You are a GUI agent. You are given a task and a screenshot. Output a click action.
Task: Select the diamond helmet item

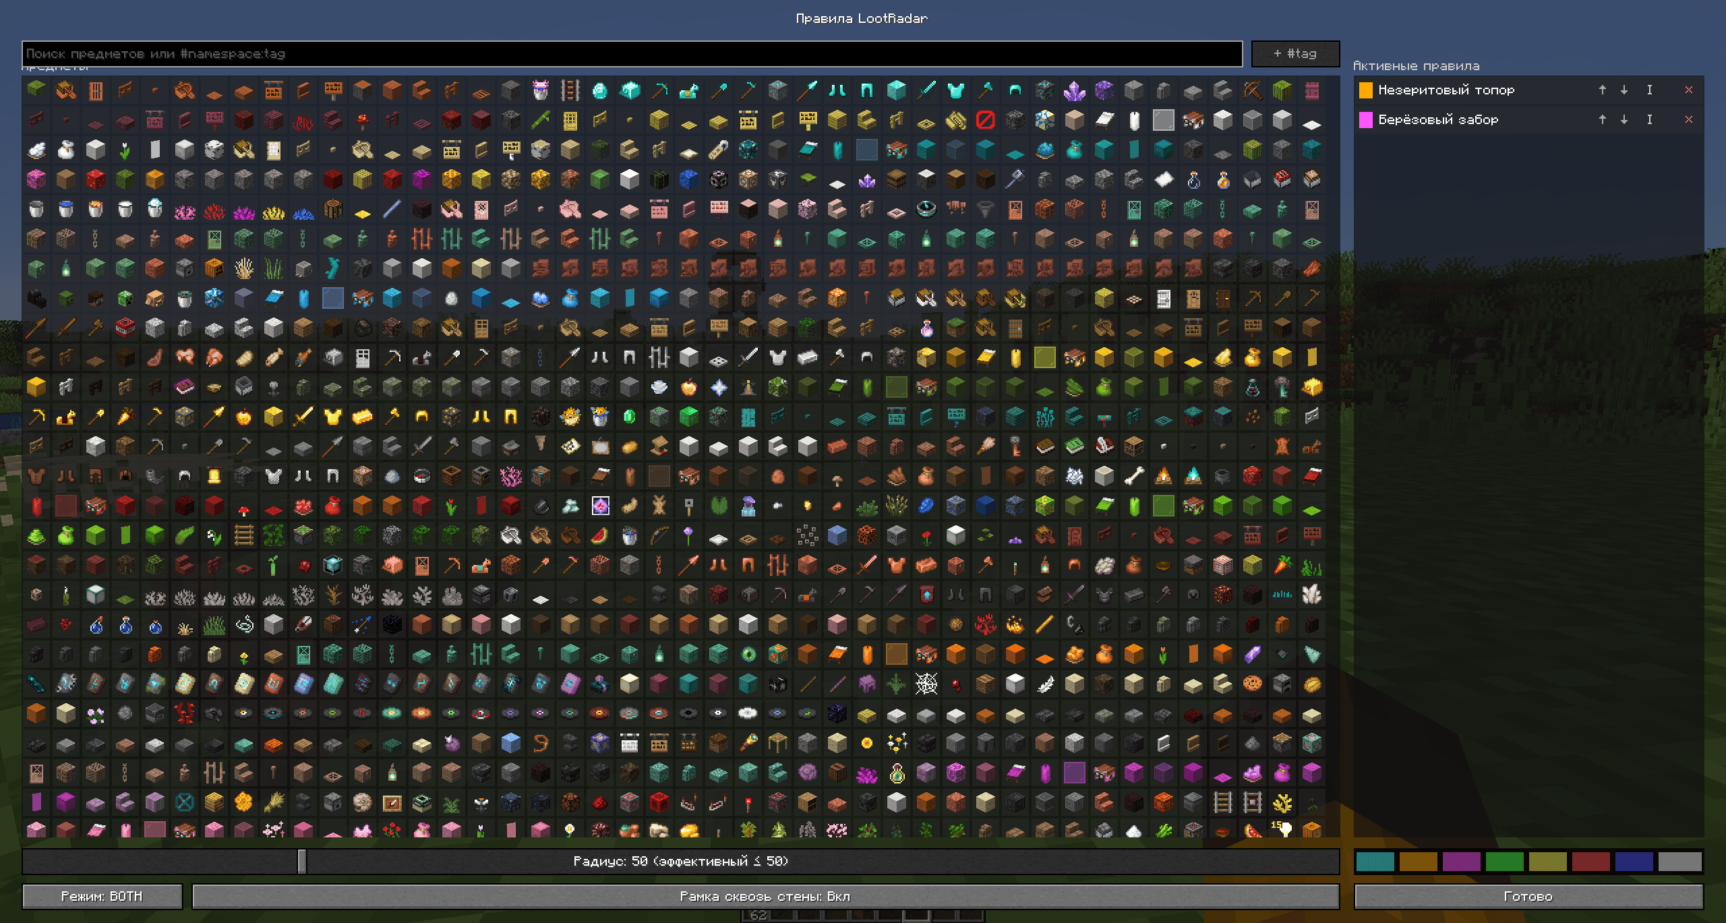[x=1015, y=90]
